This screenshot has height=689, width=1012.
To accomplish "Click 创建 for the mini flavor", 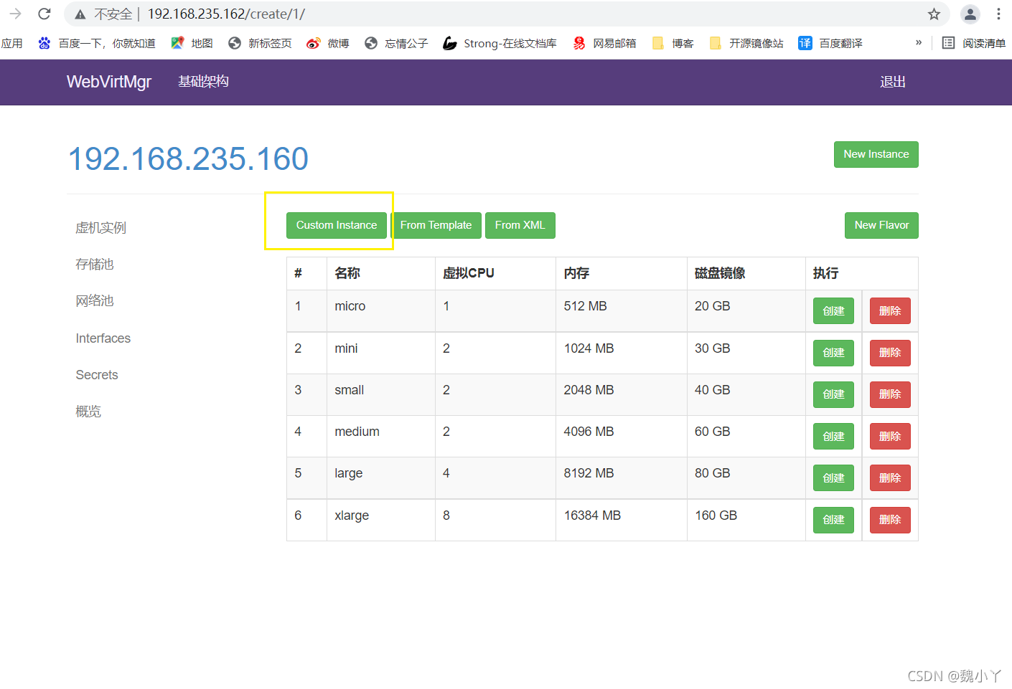I will 833,353.
